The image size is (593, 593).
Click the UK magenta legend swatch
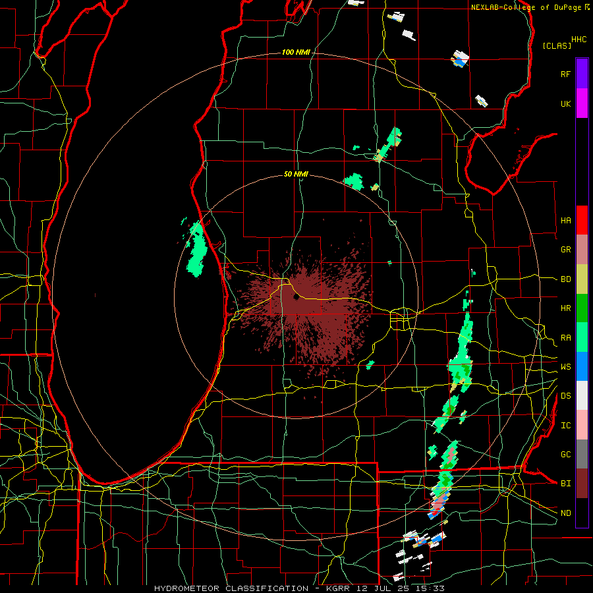point(582,103)
